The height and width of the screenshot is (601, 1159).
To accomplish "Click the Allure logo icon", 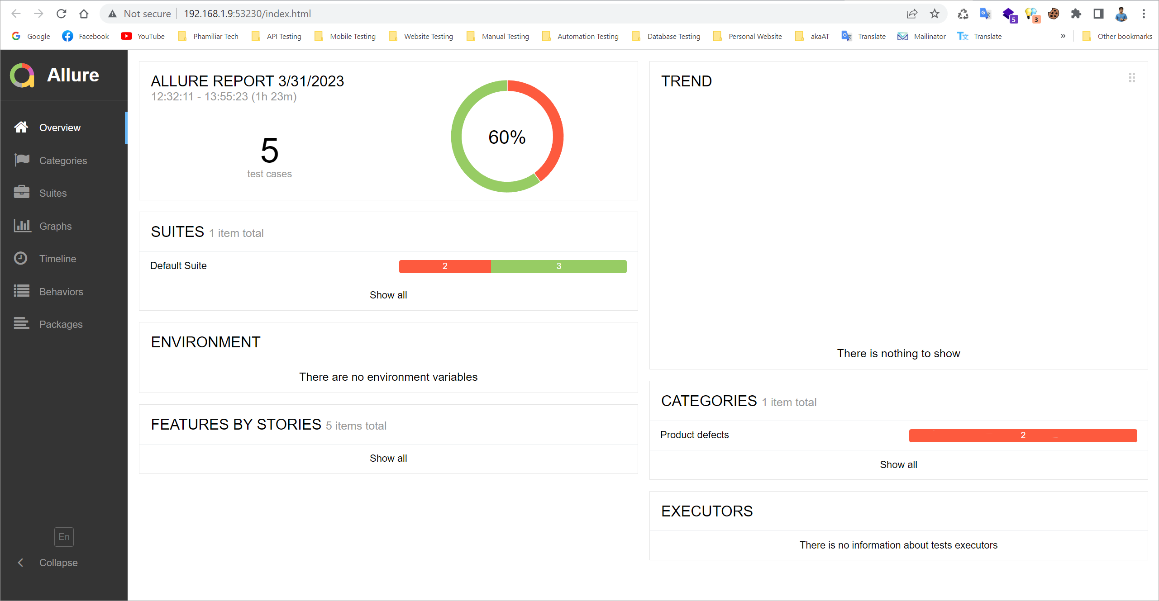I will click(22, 75).
